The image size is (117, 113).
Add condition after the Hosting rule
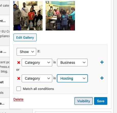click(x=102, y=78)
